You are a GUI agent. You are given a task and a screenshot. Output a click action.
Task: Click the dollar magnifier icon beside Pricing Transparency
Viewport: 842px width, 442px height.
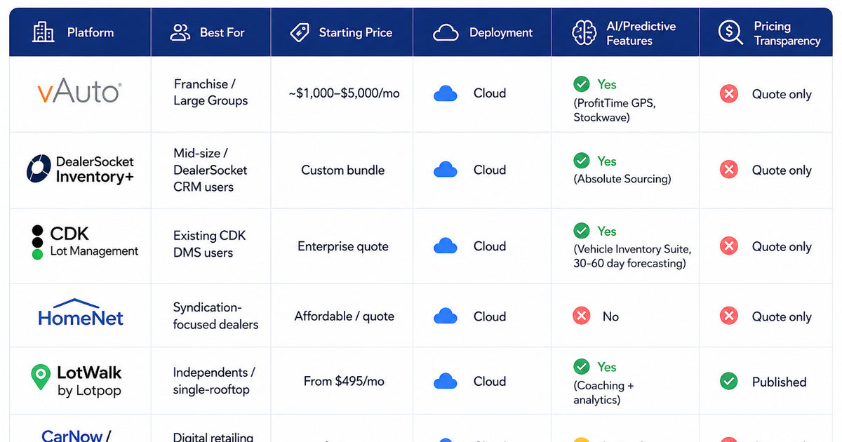(730, 33)
